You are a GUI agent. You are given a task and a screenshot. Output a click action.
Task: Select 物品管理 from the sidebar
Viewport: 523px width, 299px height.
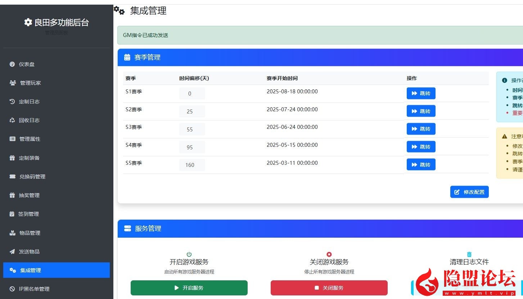(30, 233)
